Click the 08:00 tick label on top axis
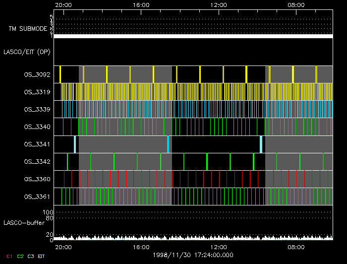Viewport: 347px width, 264px height. tap(296, 4)
